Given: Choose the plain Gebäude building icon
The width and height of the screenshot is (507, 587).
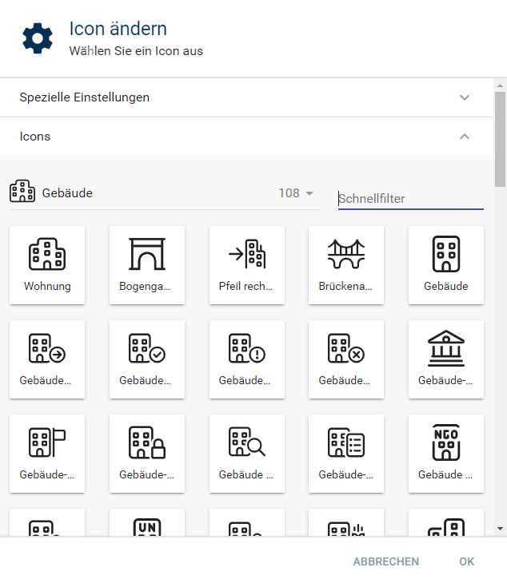Looking at the screenshot, I should point(445,264).
